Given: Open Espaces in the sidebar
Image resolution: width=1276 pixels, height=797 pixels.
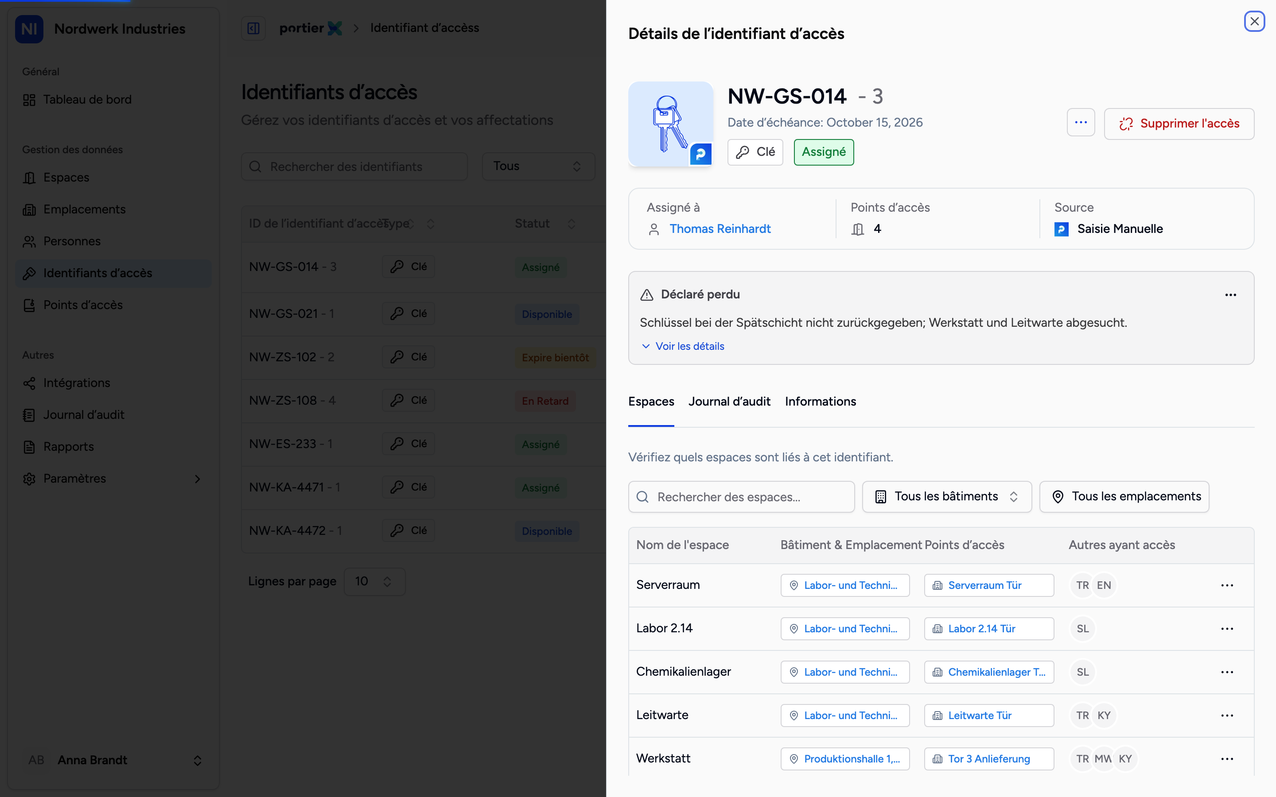Looking at the screenshot, I should (x=113, y=178).
